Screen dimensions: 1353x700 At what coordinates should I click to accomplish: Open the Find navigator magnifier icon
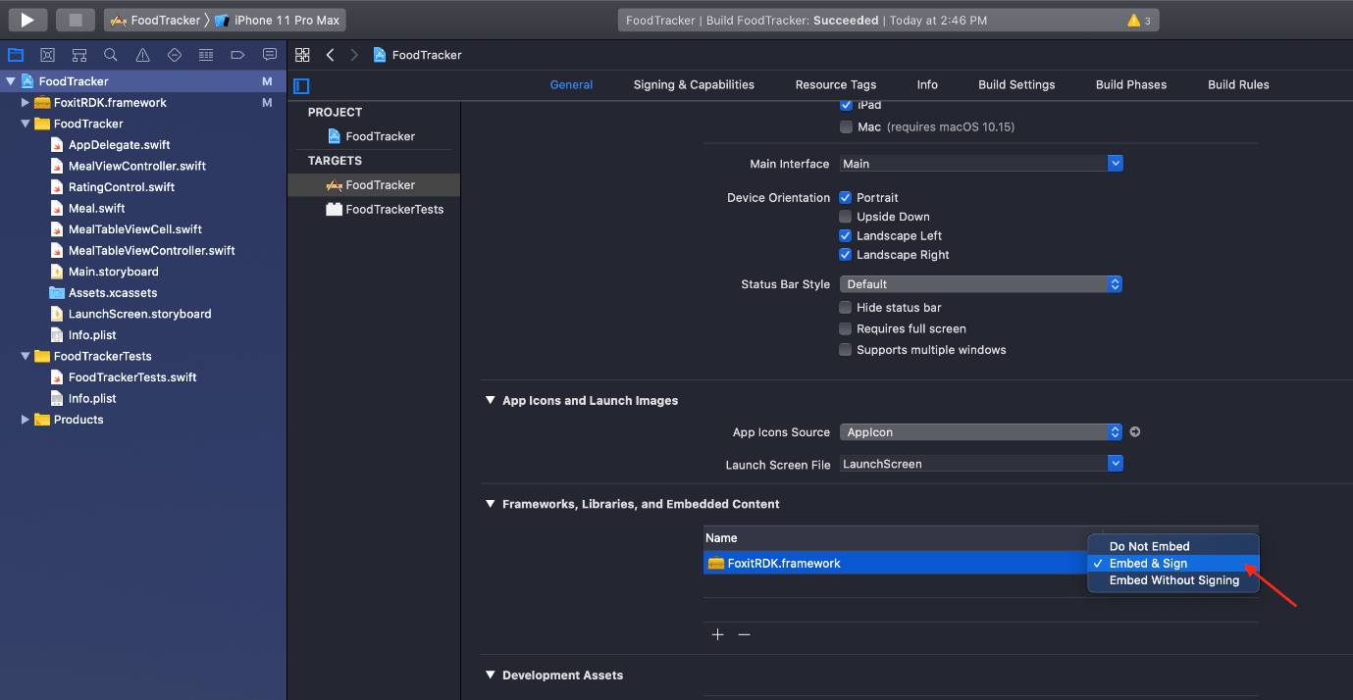click(111, 55)
